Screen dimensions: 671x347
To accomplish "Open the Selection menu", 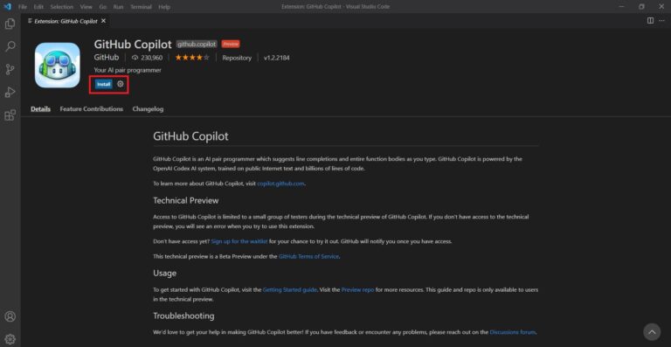I will (62, 7).
